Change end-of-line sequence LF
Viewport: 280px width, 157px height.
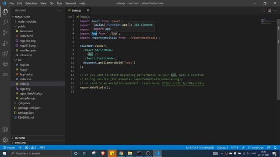(243, 147)
